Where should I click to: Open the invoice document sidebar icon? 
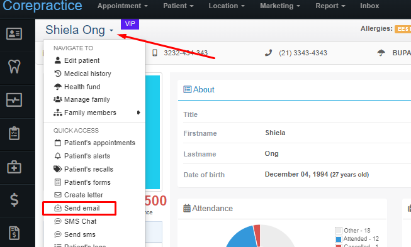point(14,233)
